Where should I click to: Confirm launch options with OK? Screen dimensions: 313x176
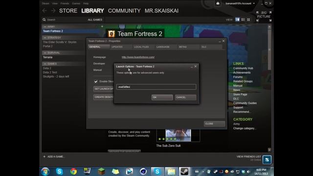[x=162, y=97]
